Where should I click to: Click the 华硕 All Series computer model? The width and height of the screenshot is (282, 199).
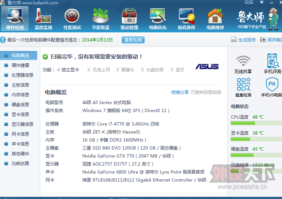[x=107, y=103]
